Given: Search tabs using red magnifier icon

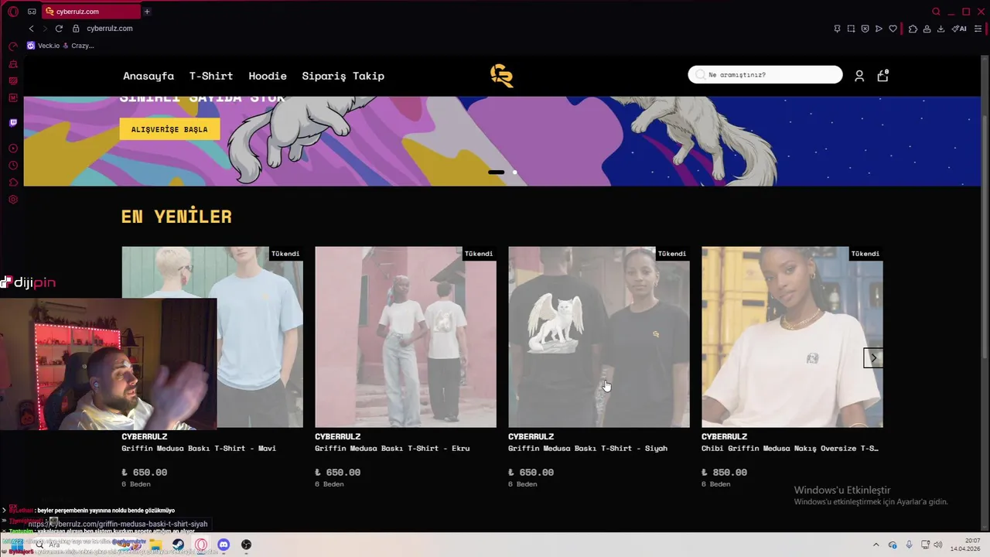Looking at the screenshot, I should (x=936, y=12).
